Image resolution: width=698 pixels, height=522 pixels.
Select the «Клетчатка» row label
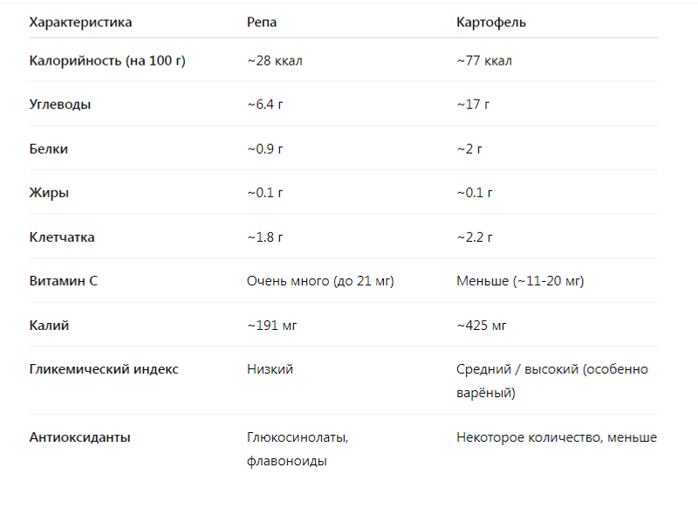(62, 237)
